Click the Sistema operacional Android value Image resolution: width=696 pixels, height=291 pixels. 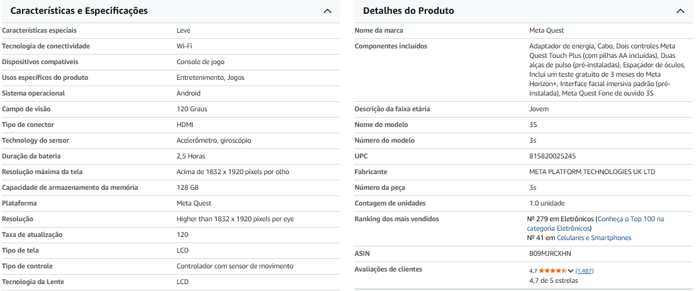[x=188, y=93]
